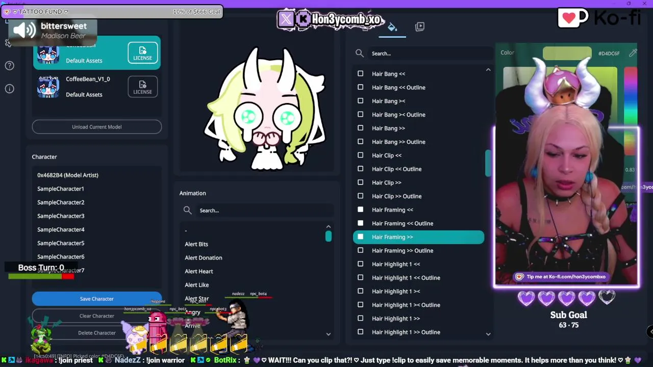Open LICENSE for CoffeeBean_V1_0
This screenshot has height=367, width=653.
pyautogui.click(x=142, y=87)
